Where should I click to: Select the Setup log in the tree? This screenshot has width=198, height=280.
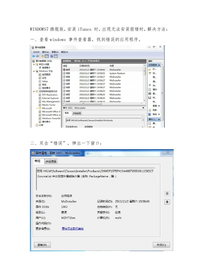pos(43,81)
